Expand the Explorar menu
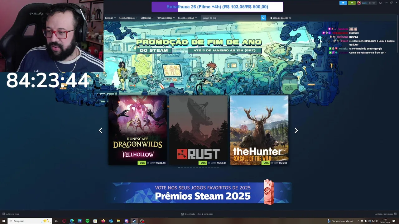Viewport: 399px width, 224px height. point(110,18)
